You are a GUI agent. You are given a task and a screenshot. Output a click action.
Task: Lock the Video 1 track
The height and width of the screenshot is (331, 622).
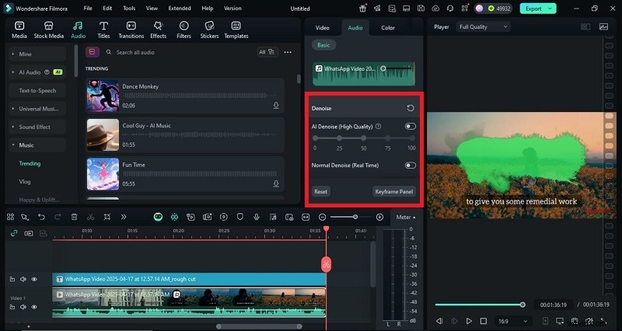coord(12,307)
